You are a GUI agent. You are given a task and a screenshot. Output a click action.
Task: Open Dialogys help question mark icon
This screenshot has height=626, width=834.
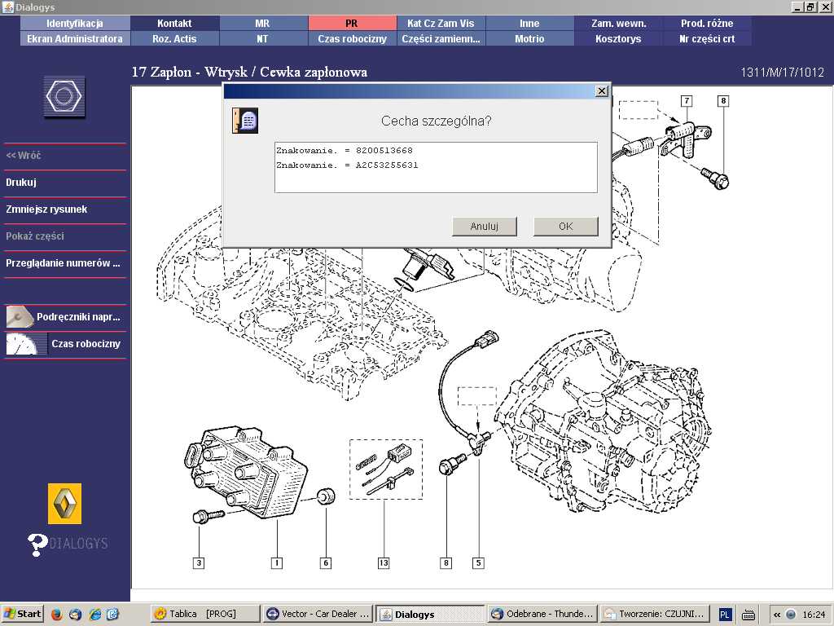click(37, 544)
